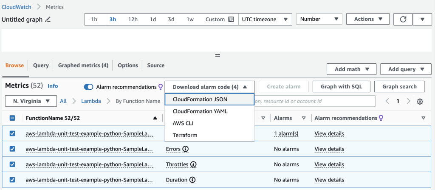
Task: Deselect all rows with header checkbox
Action: 12,118
